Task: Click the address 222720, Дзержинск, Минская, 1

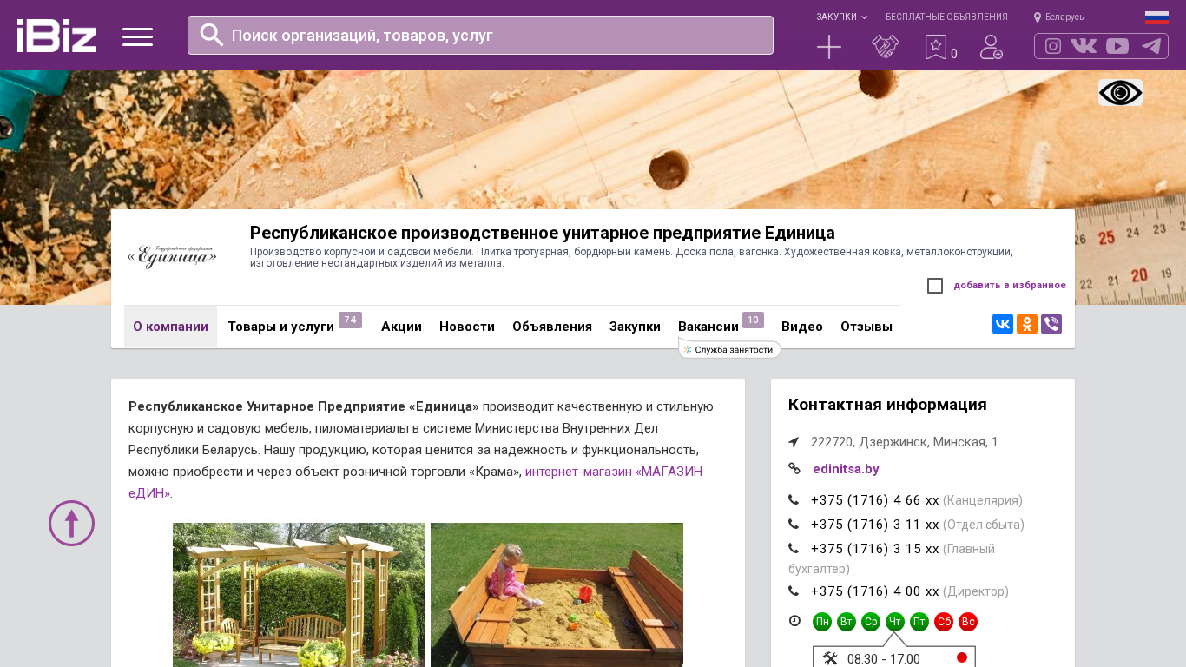Action: (x=905, y=442)
